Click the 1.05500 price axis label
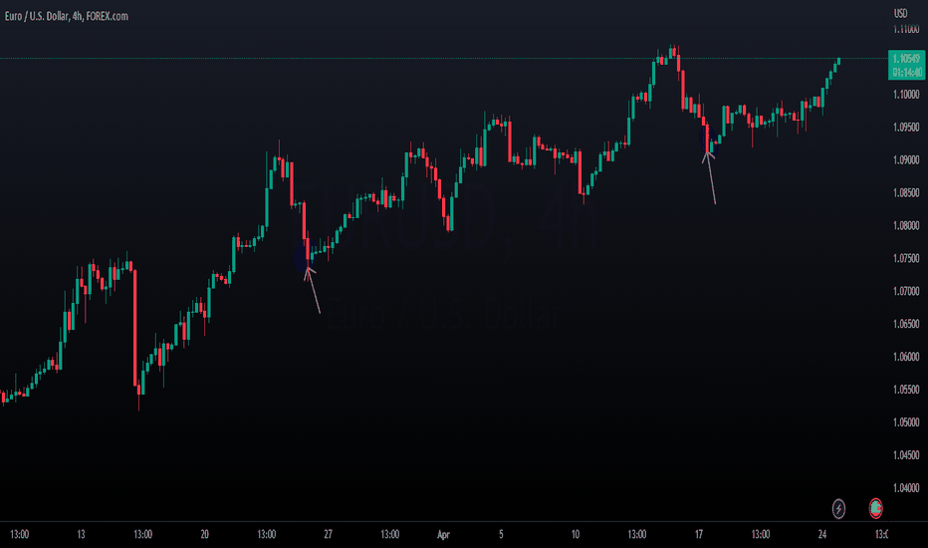Screen dimensions: 928x548 (906, 390)
